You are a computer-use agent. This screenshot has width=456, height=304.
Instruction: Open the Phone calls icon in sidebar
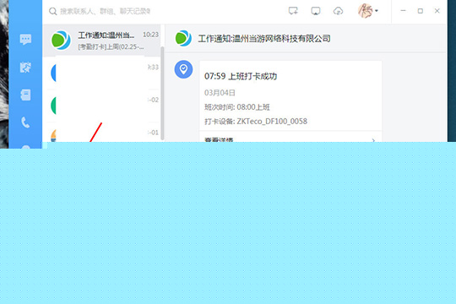[x=25, y=122]
